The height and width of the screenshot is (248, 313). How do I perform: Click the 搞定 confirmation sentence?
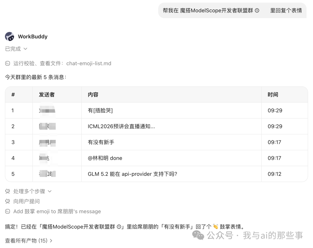pyautogui.click(x=125, y=227)
